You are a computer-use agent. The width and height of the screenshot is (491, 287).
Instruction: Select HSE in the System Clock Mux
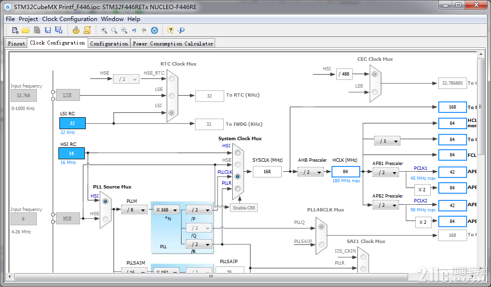pyautogui.click(x=238, y=165)
